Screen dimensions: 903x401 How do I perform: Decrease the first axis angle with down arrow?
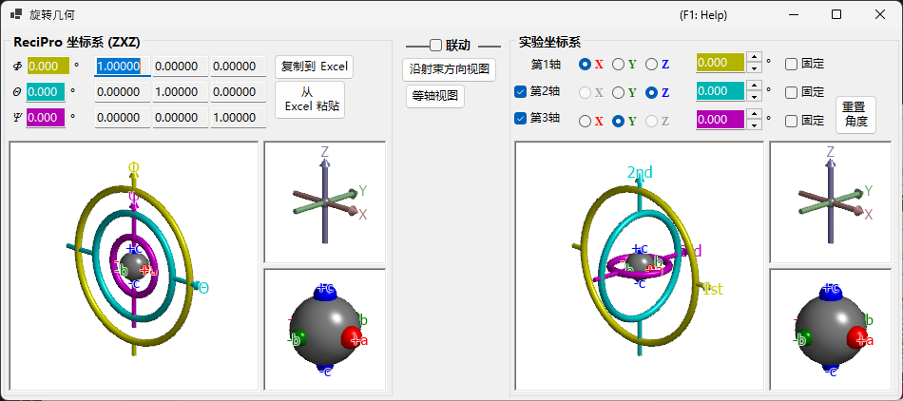point(753,67)
